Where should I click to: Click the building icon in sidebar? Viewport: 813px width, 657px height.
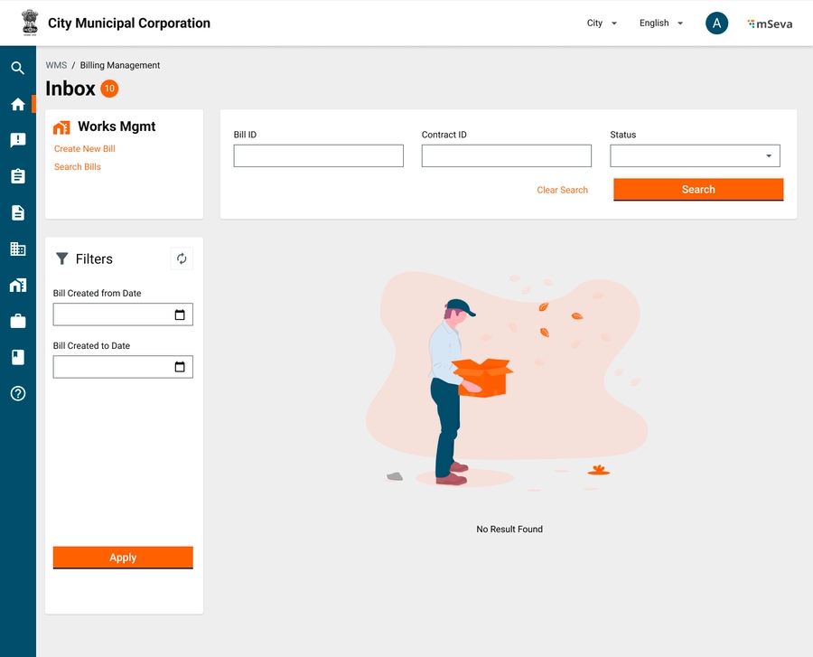pos(17,249)
